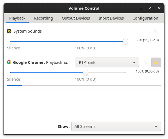Mute the System Sounds stream
Viewport: 168px width, 139px height.
click(x=156, y=31)
